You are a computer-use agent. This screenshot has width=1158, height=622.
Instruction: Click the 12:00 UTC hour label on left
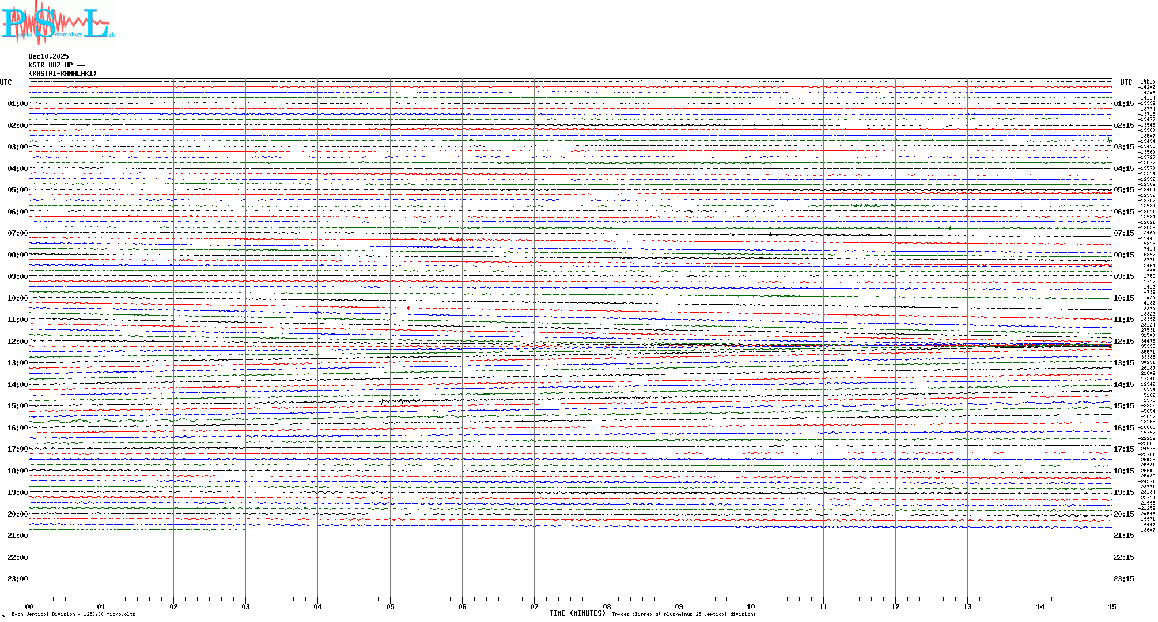point(17,342)
